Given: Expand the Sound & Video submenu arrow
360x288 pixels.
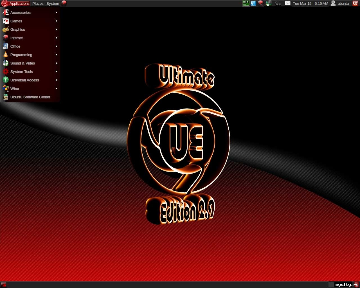Looking at the screenshot, I should [x=57, y=63].
